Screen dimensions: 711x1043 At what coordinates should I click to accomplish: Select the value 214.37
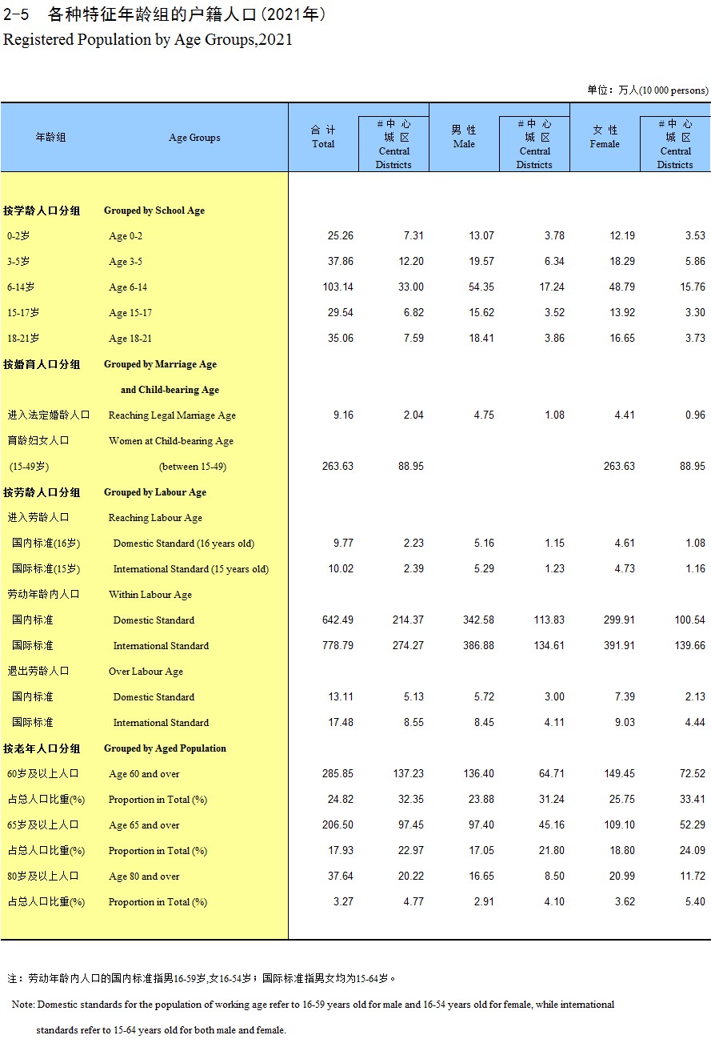point(408,620)
